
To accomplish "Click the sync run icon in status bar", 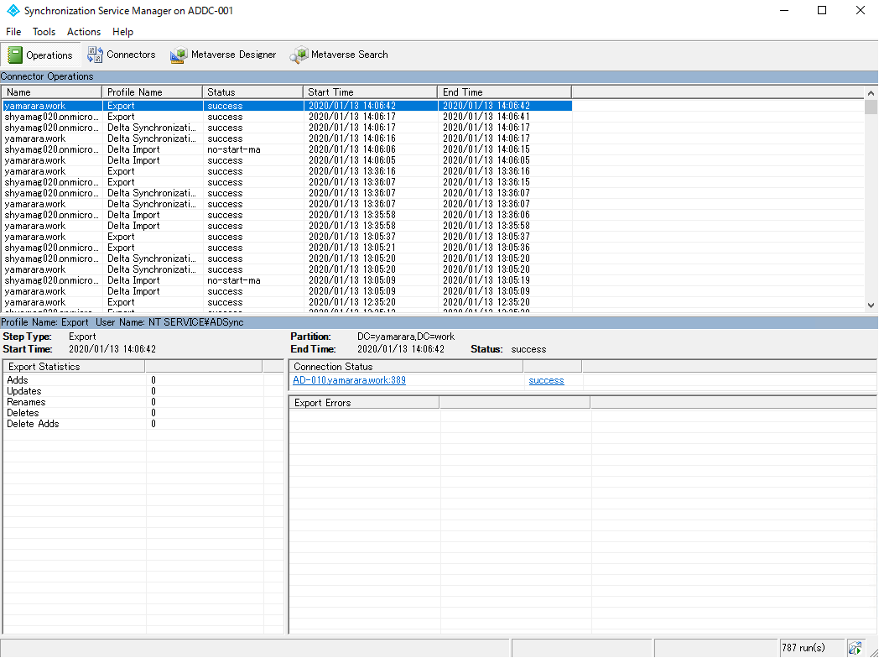I will click(x=856, y=647).
